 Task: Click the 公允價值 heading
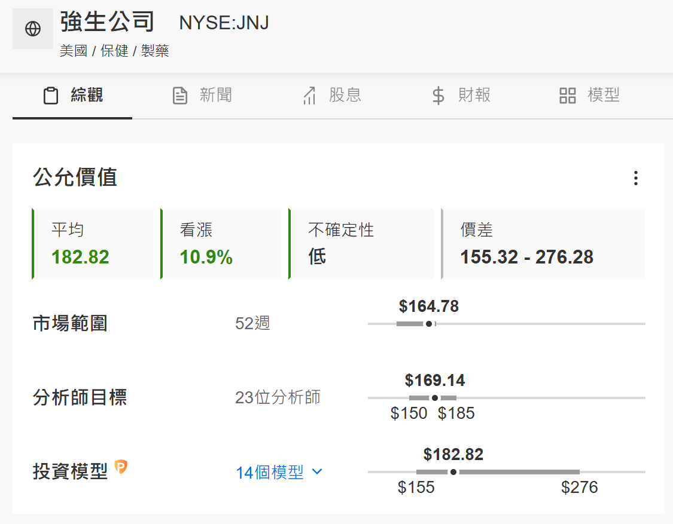(75, 177)
